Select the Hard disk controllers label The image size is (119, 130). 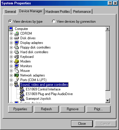34,52
